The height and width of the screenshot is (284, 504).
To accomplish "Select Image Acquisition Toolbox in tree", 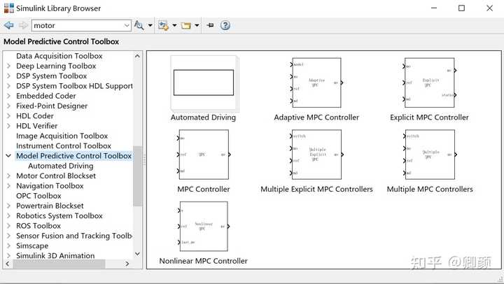I will (62, 136).
